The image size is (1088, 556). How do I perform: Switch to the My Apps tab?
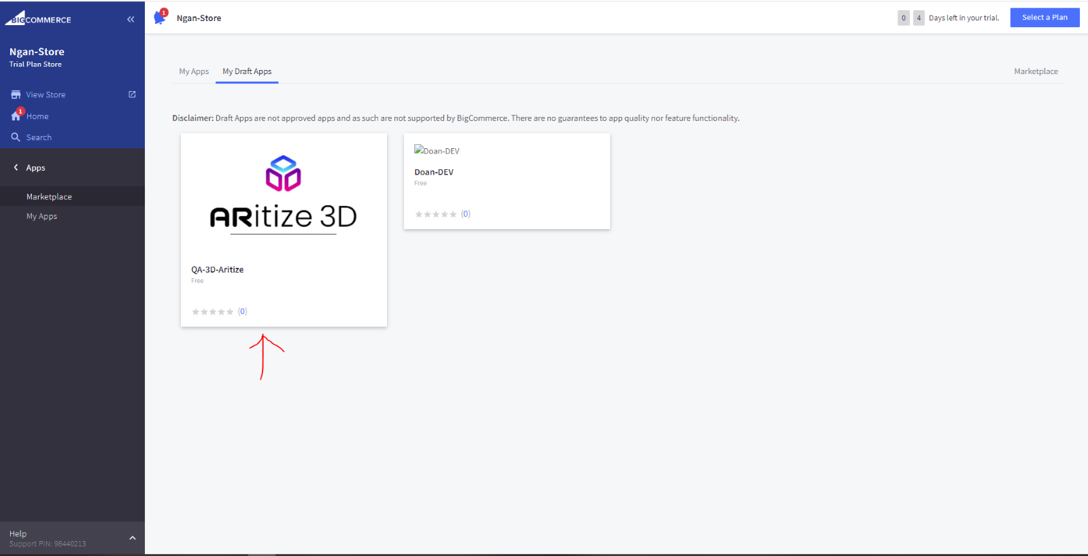194,71
